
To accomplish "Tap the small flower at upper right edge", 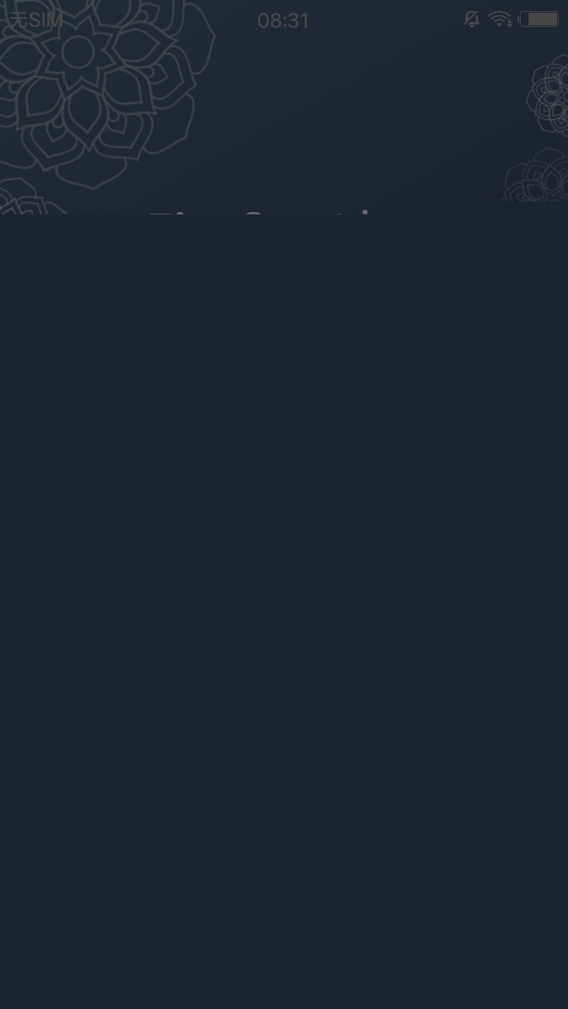I will pyautogui.click(x=548, y=97).
